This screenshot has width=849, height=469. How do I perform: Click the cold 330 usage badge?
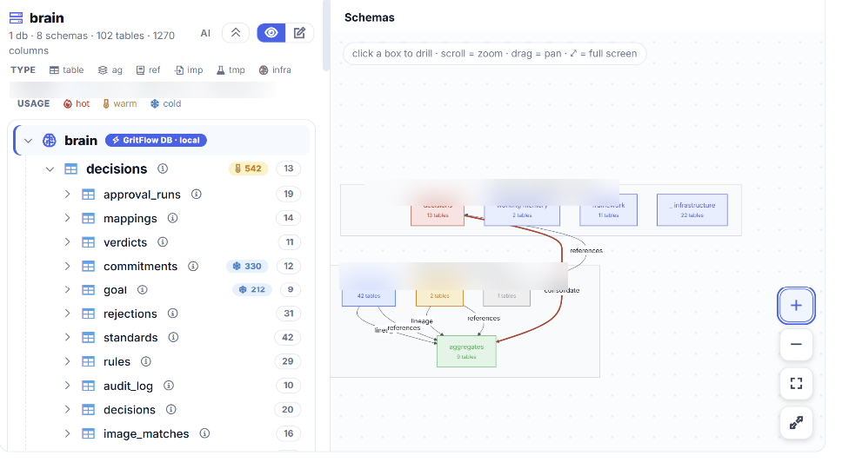(x=247, y=266)
